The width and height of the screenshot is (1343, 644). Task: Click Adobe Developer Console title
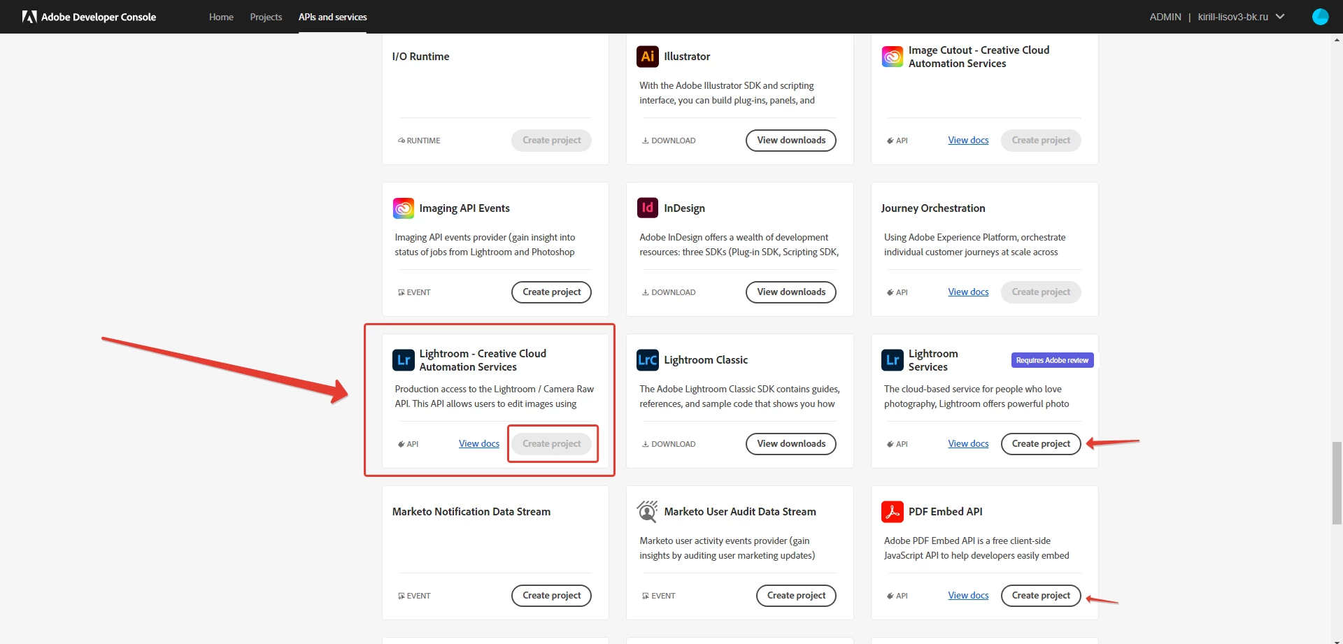point(99,17)
